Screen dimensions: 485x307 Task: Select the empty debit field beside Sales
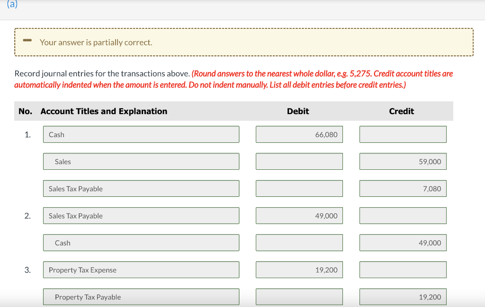(x=299, y=161)
